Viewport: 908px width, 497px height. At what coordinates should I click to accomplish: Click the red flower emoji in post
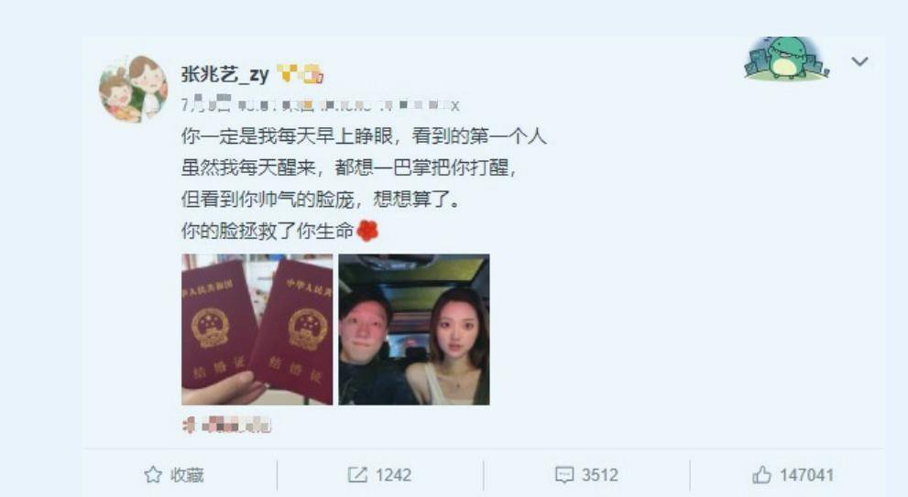367,231
